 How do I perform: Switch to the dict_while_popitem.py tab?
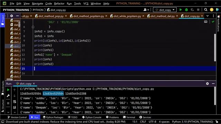point(127,16)
